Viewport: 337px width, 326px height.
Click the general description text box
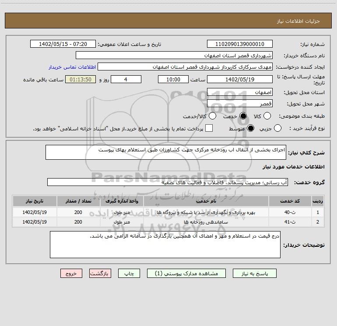click(x=166, y=152)
